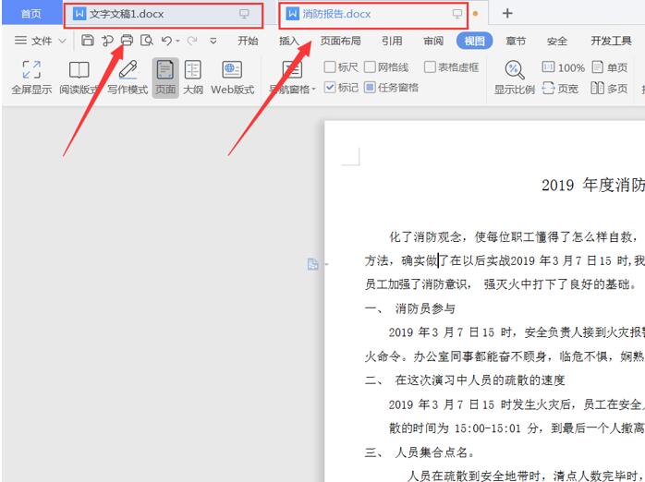The image size is (645, 482).
Task: Open the 安全 ribbon tab
Action: pos(557,41)
